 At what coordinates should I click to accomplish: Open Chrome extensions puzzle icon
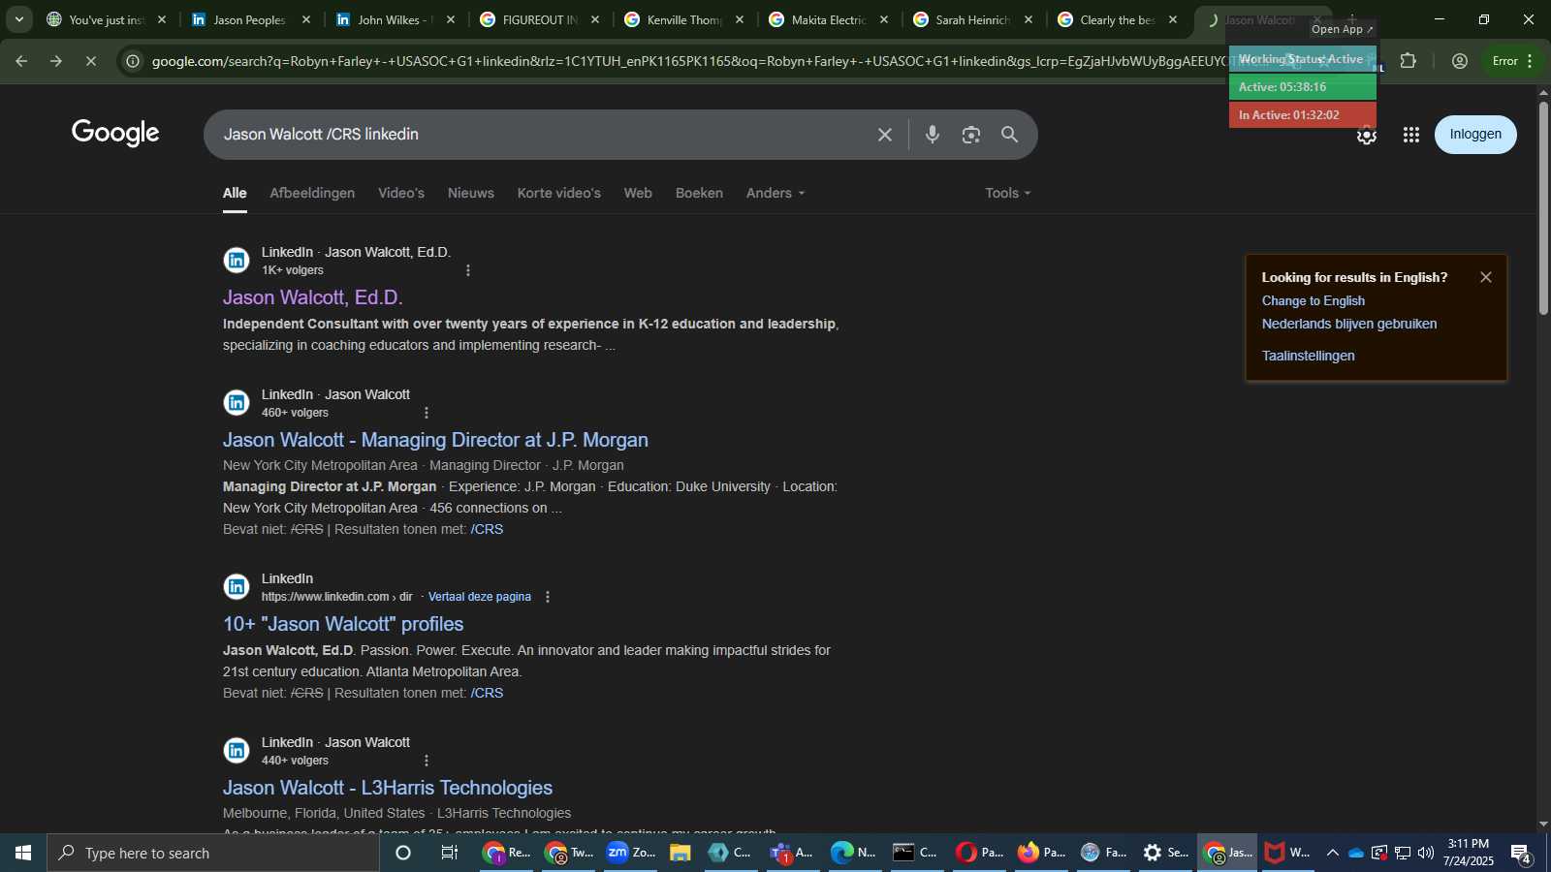pyautogui.click(x=1409, y=61)
